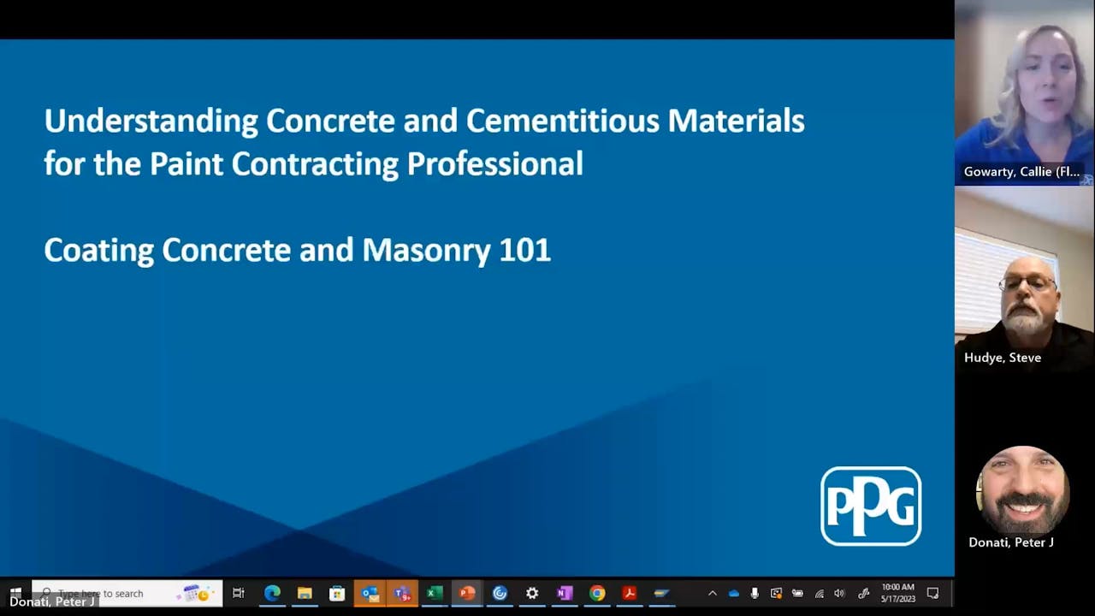Expand hidden system tray icons
Image resolution: width=1095 pixels, height=616 pixels.
tap(712, 593)
